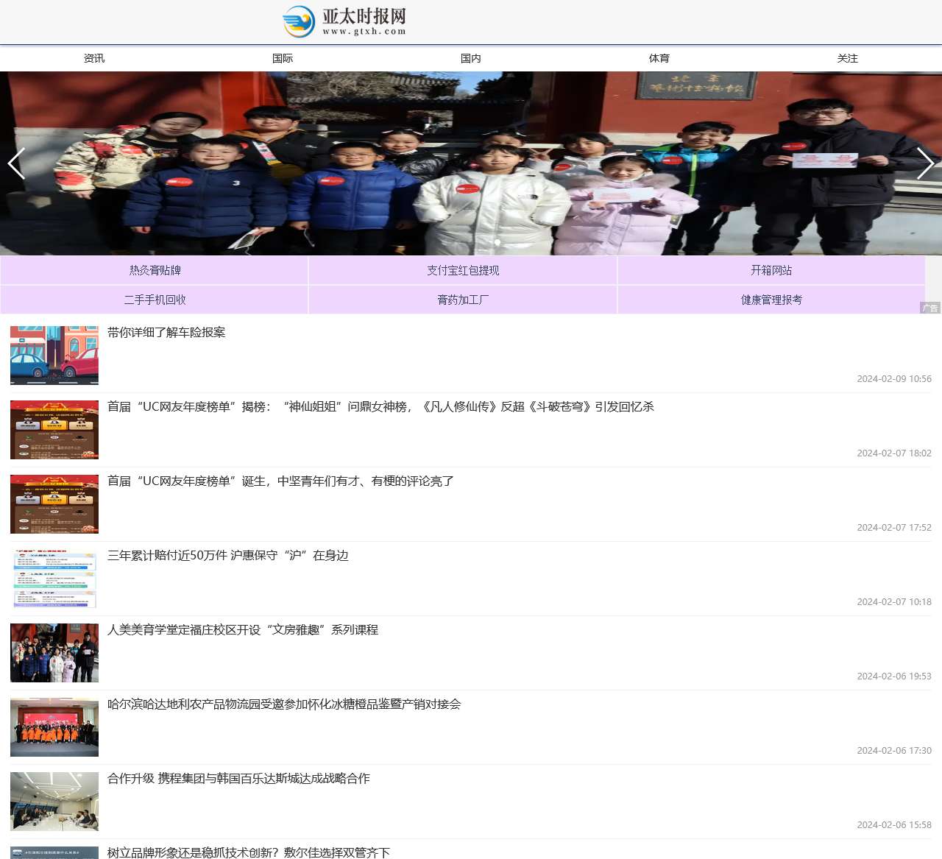
Task: Open the 资讯 navigation tab
Action: click(94, 58)
